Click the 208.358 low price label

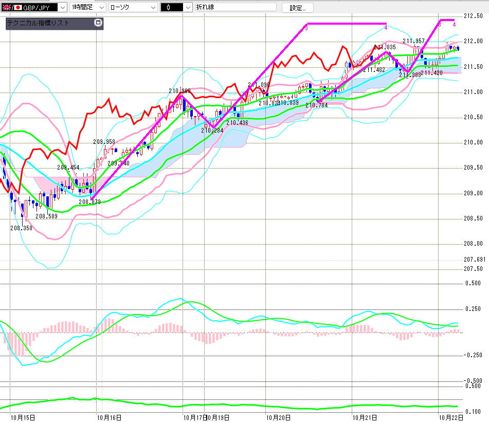(x=21, y=228)
